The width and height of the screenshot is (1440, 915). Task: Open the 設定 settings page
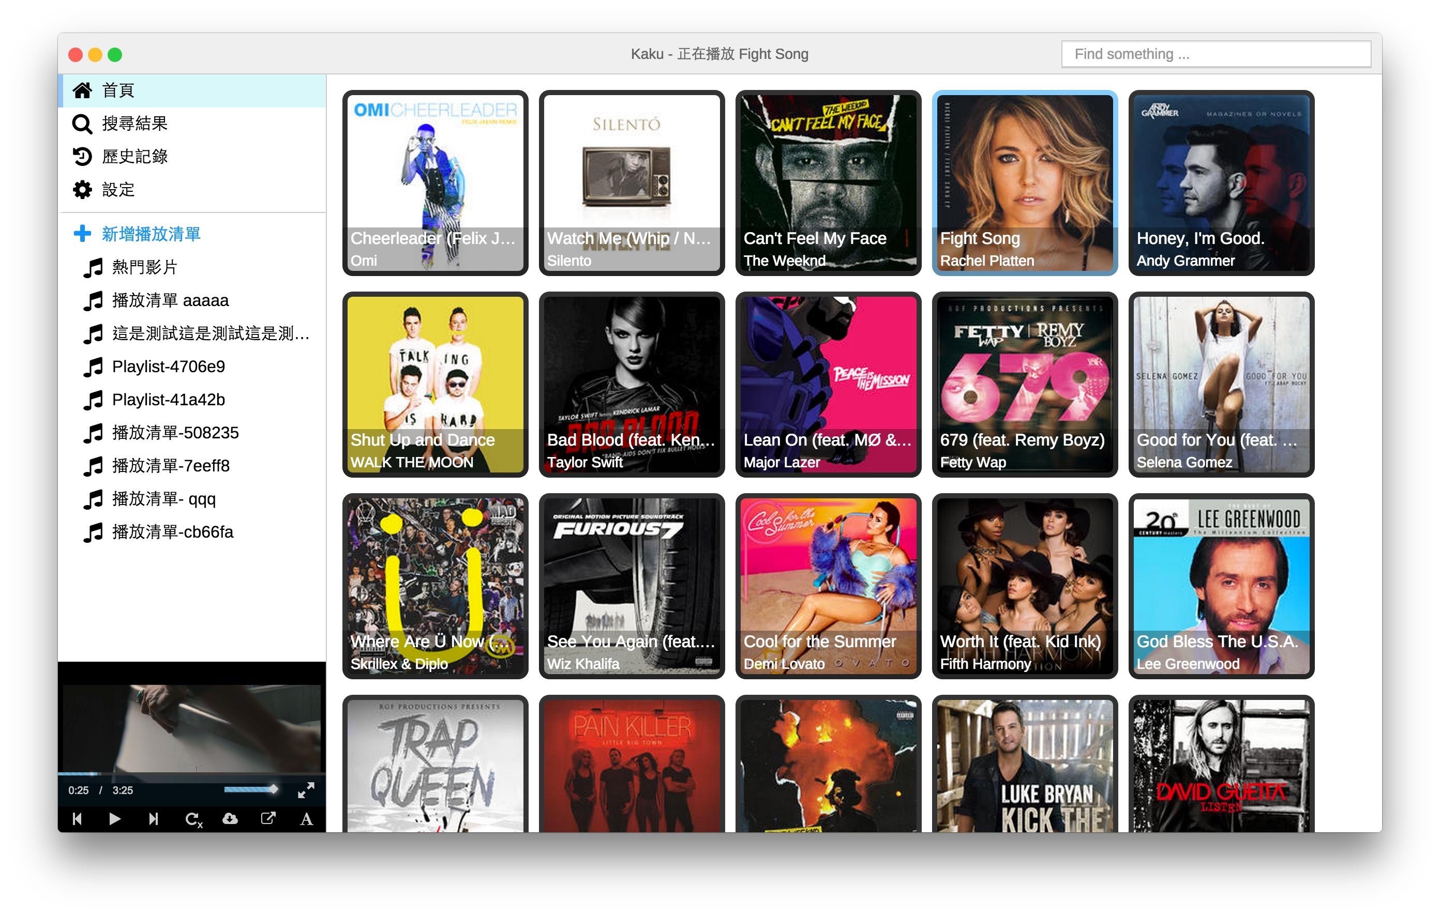[118, 190]
